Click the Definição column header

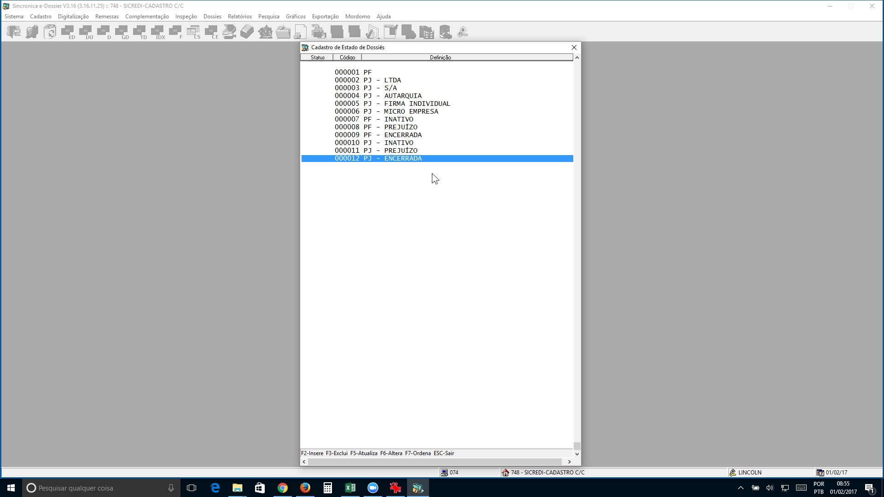pyautogui.click(x=467, y=58)
